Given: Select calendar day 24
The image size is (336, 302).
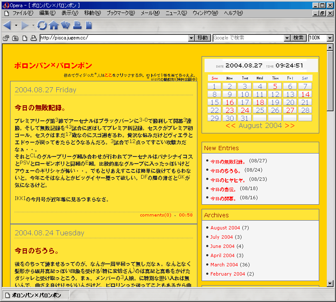Looking at the screenshot, I should 245,110.
